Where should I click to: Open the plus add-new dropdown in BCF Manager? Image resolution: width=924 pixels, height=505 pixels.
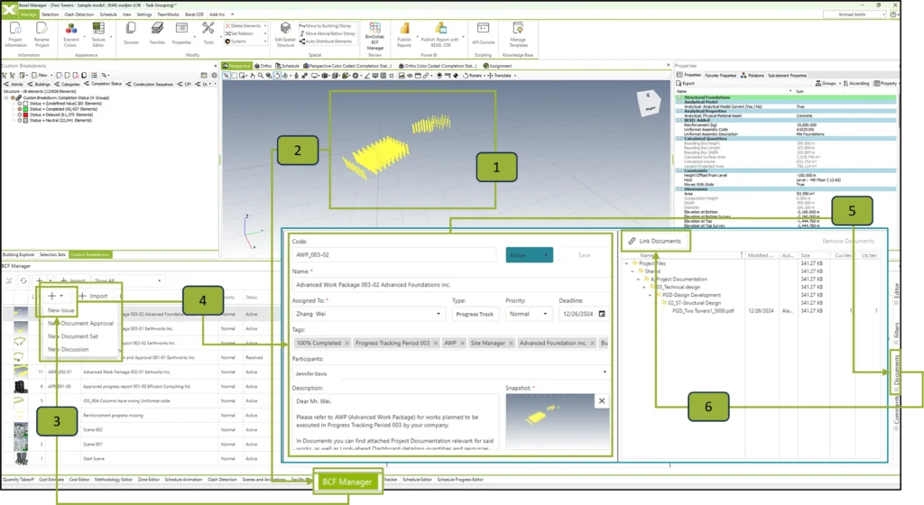55,296
